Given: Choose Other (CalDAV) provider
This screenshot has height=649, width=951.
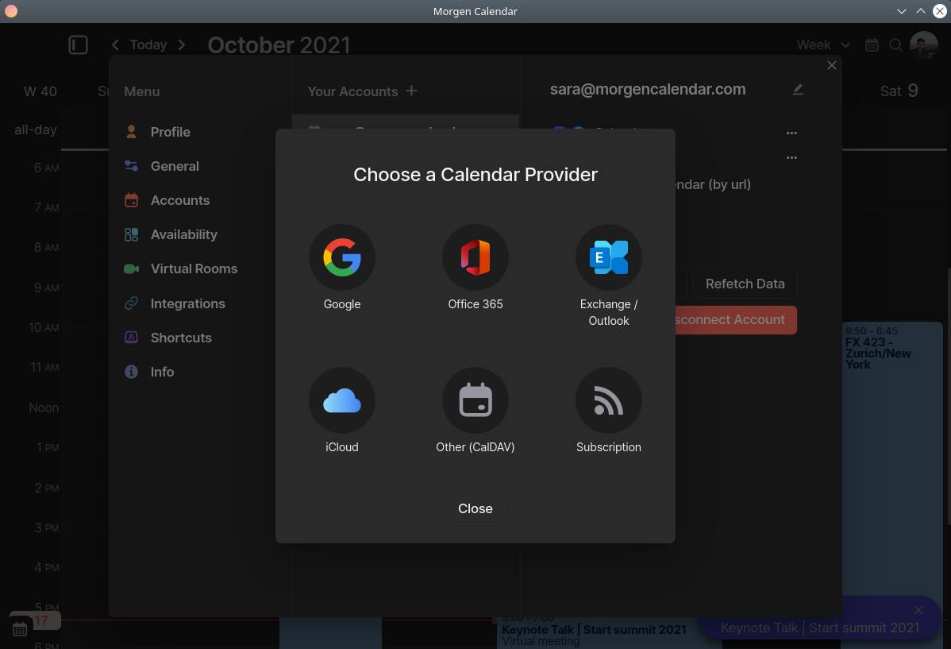Looking at the screenshot, I should click(x=475, y=401).
